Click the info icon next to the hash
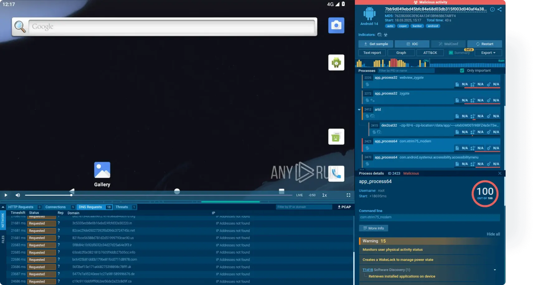The image size is (542, 285). (x=492, y=9)
